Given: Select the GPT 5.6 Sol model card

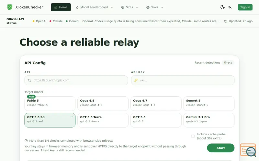Looking at the screenshot, I should tap(50, 120).
